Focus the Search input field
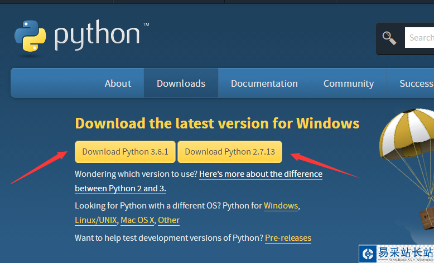Screen dimensions: 434x263 pos(421,38)
